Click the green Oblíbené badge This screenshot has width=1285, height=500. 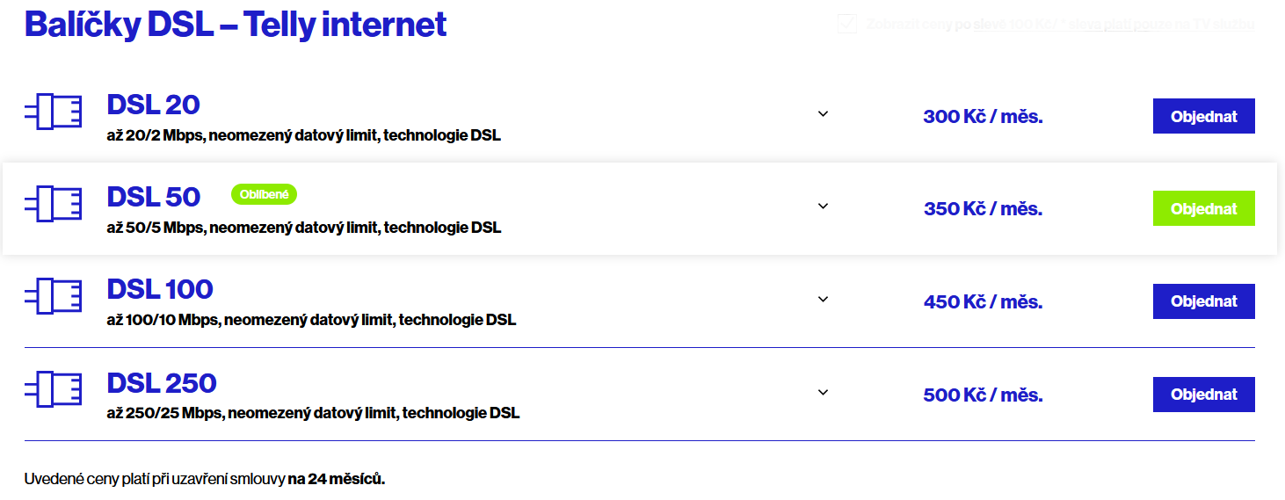[264, 194]
